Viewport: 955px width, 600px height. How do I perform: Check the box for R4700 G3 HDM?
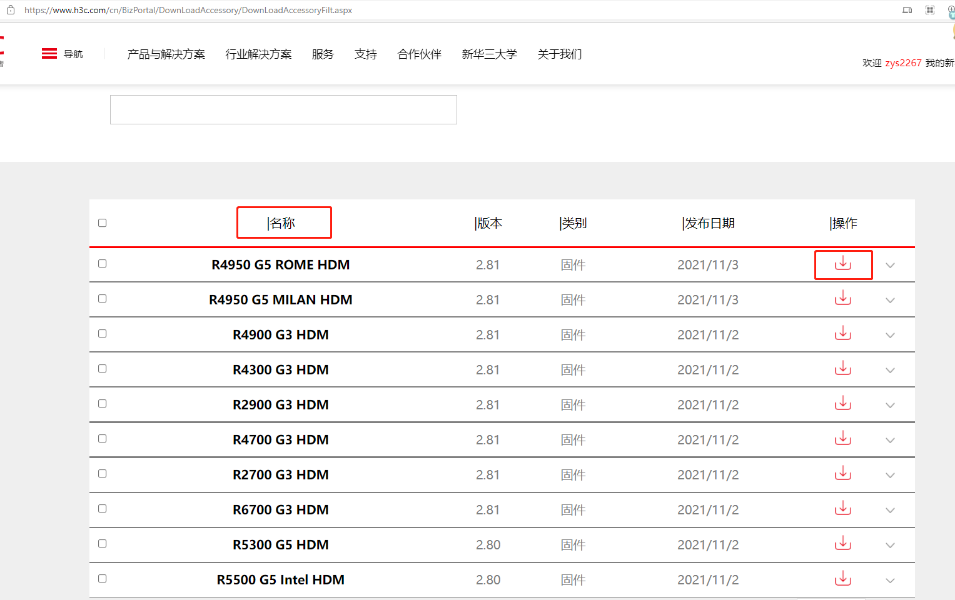103,439
